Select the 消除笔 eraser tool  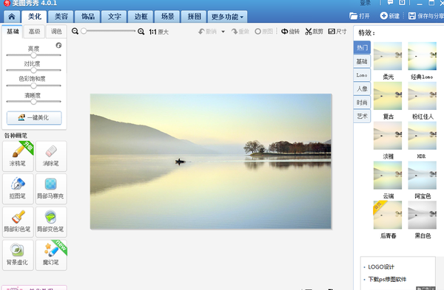pyautogui.click(x=51, y=156)
